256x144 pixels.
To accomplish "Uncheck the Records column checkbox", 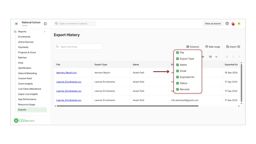I will coord(177,89).
